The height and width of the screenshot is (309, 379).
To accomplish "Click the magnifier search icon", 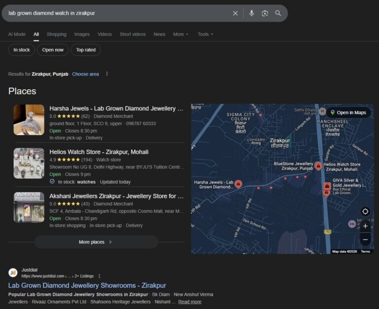I will coord(278,13).
